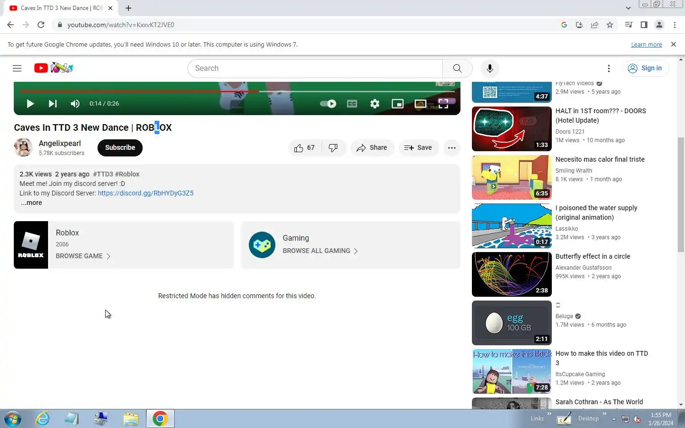Go to the YouTube home logo
685x428 pixels.
(x=54, y=68)
